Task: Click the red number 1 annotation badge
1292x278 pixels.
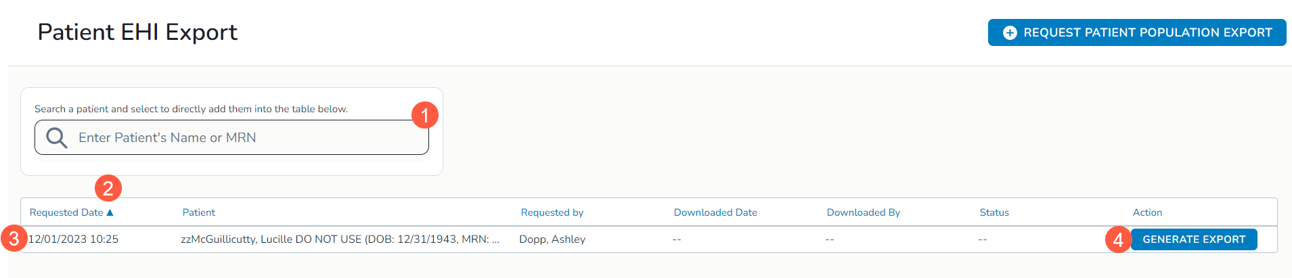Action: pyautogui.click(x=425, y=115)
